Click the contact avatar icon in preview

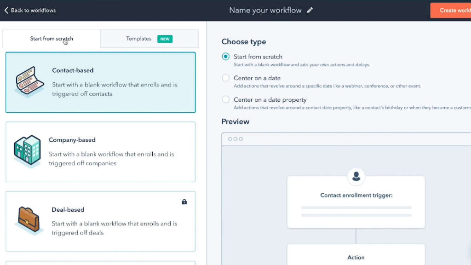coord(356,176)
